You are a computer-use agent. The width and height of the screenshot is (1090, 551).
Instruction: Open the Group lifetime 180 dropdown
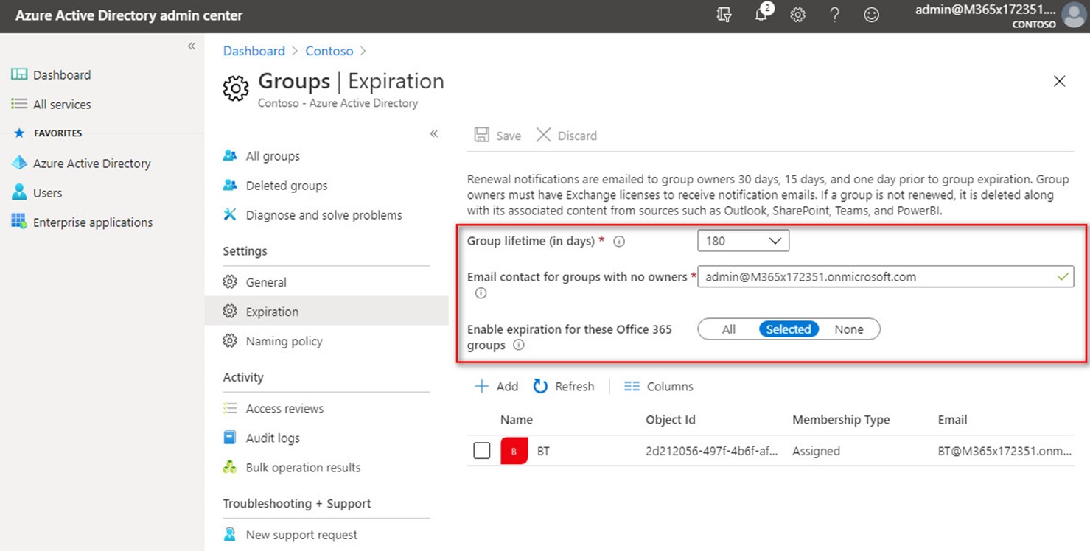[743, 241]
